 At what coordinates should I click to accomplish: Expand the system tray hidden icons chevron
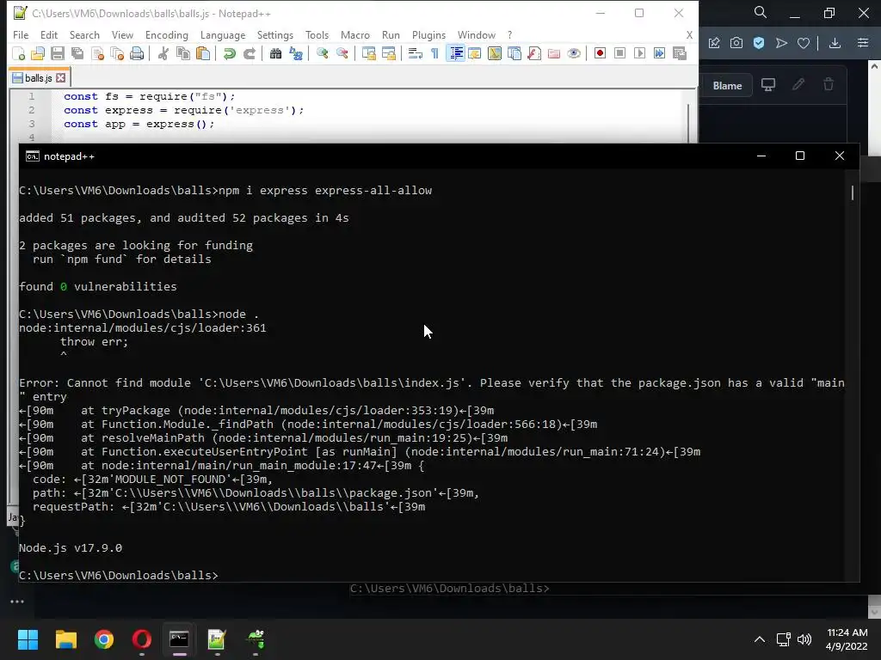pyautogui.click(x=760, y=639)
